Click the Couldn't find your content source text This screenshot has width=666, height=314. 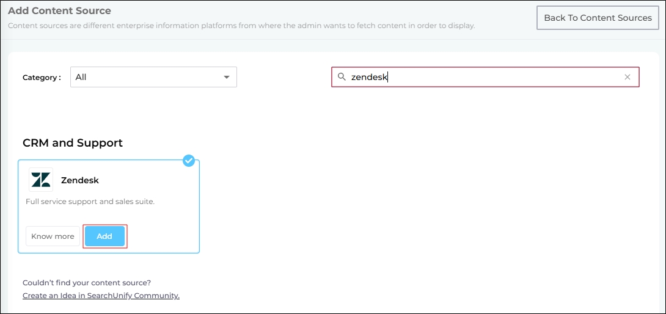tap(87, 283)
